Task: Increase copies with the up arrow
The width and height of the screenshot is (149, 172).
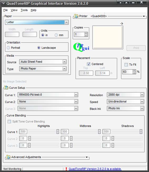Action: coord(86,33)
